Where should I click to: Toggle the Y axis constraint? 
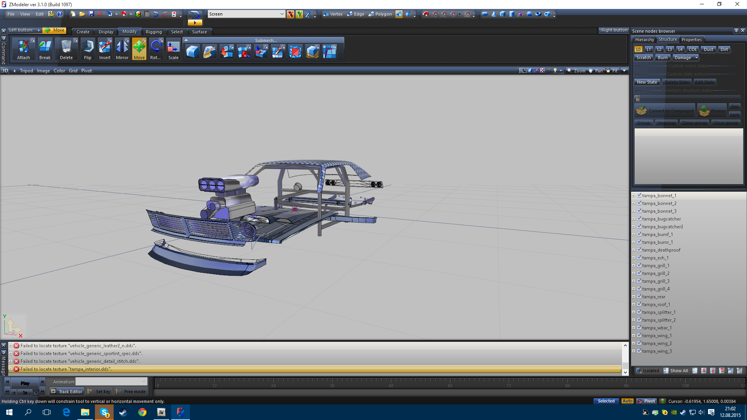click(299, 14)
